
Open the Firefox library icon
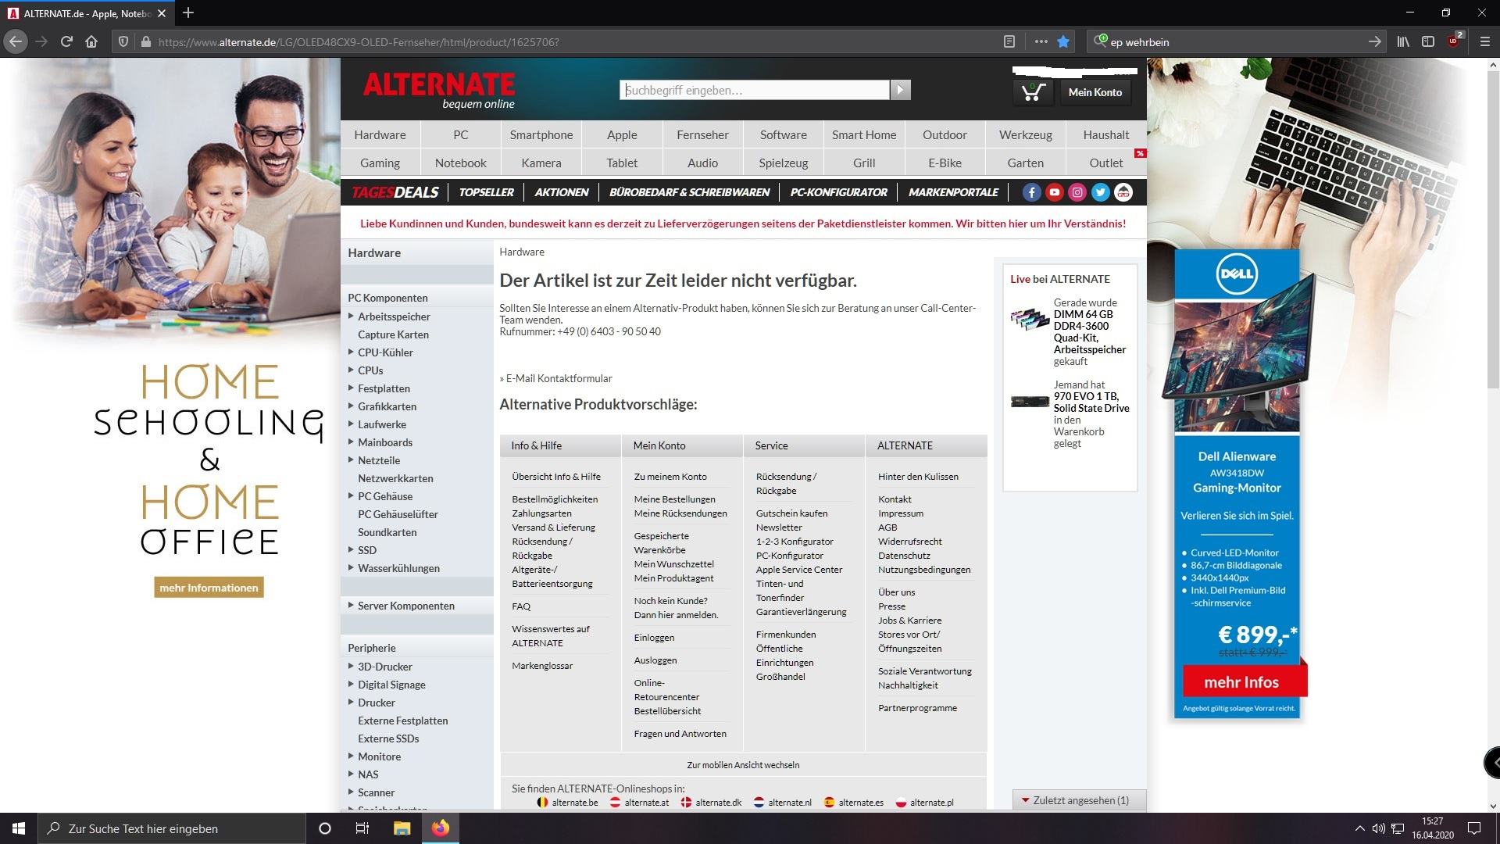pyautogui.click(x=1403, y=42)
